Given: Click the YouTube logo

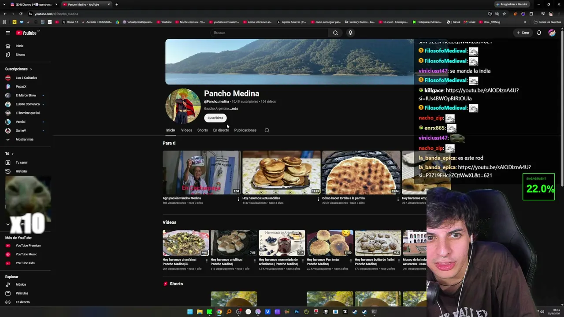Looking at the screenshot, I should click(x=26, y=33).
